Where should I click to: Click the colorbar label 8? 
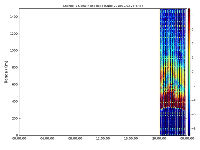point(192,15)
